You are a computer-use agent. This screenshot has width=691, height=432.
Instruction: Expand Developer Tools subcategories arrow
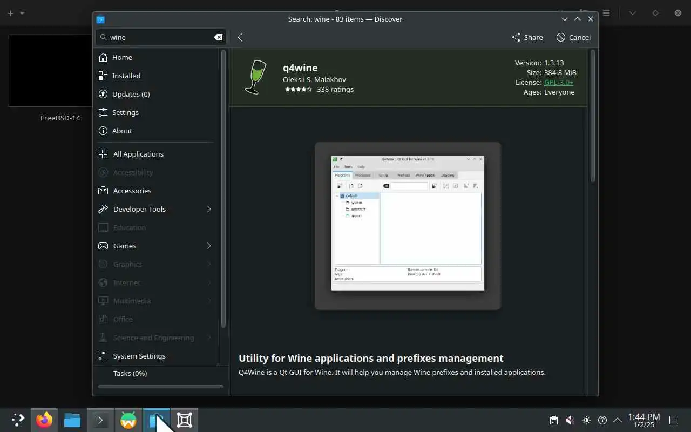(209, 209)
